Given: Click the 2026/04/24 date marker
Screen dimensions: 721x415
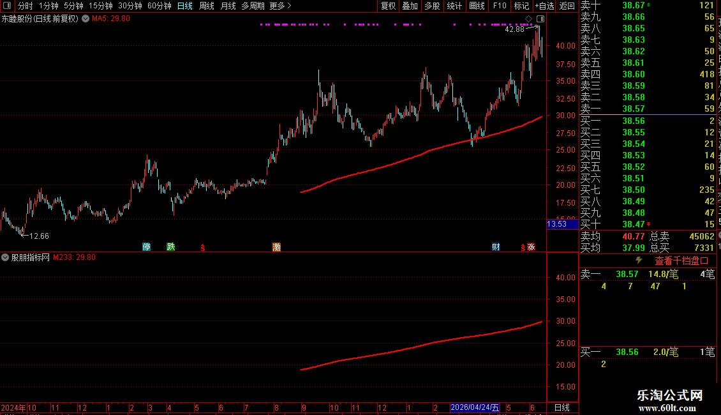Looking at the screenshot, I should 475,407.
